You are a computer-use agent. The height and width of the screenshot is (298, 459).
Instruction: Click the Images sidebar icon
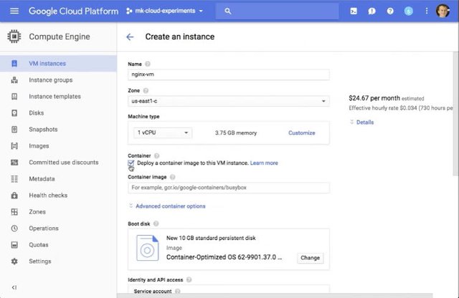14,145
